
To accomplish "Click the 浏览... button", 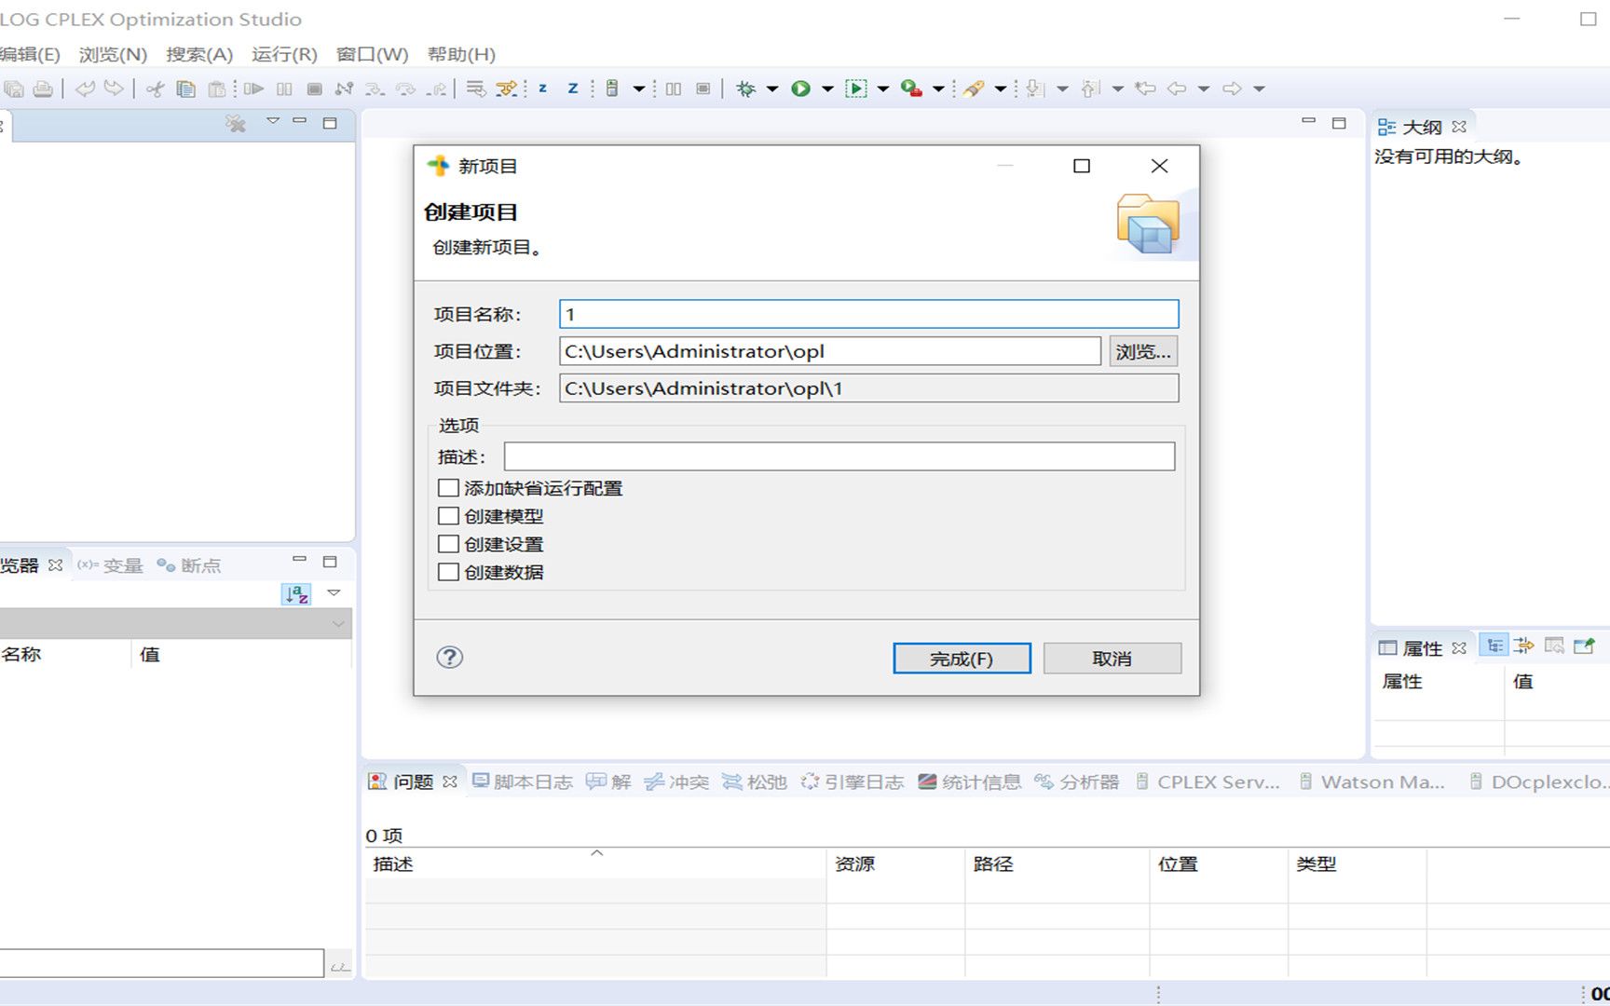I will coord(1143,351).
